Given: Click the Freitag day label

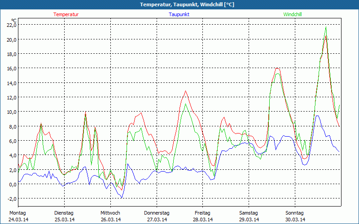Looking at the screenshot, I should coord(202,213).
